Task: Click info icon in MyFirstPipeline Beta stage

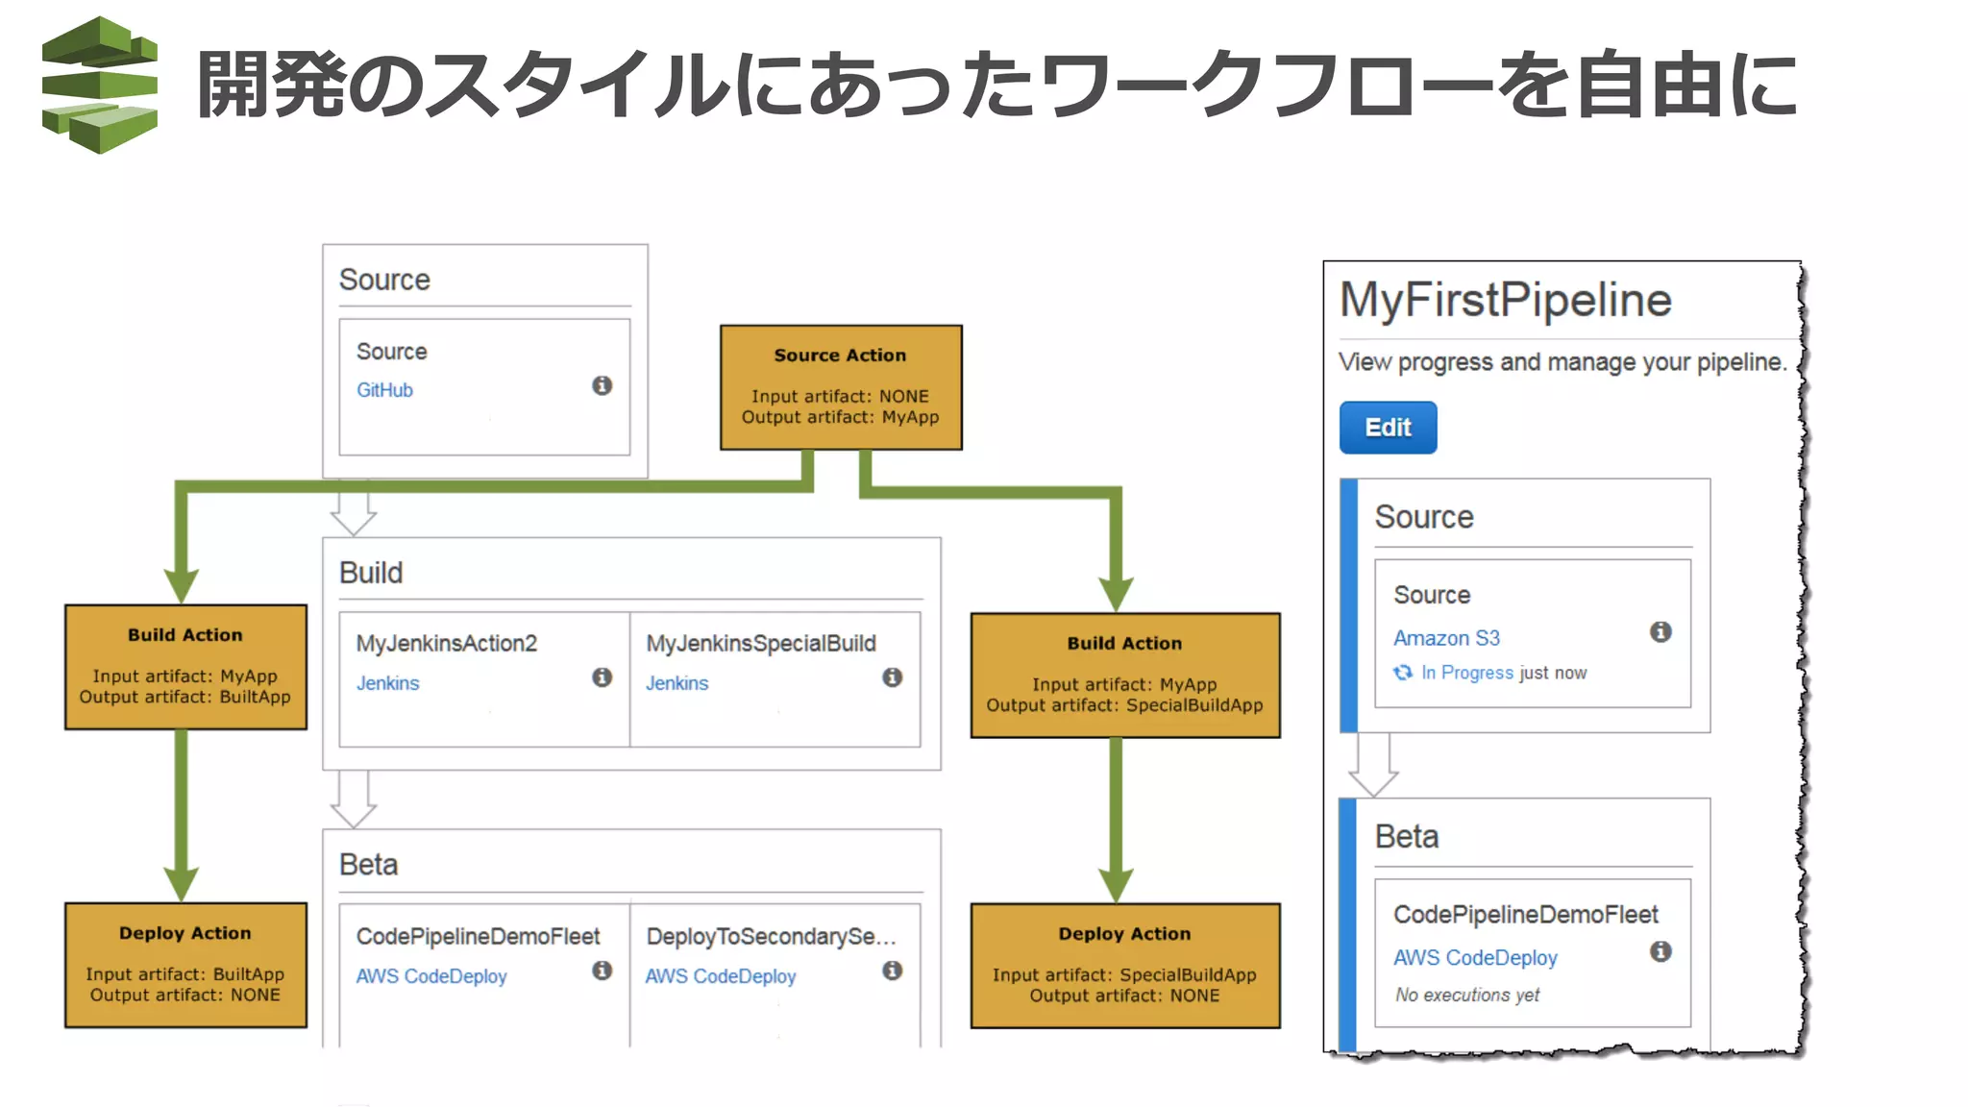Action: pos(1660,951)
